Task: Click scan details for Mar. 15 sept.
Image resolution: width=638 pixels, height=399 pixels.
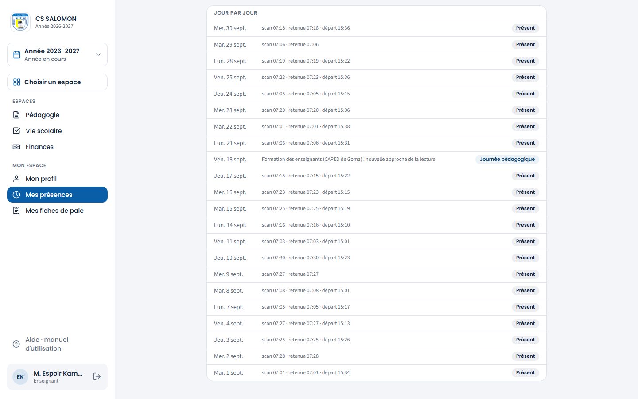Action: [x=306, y=208]
